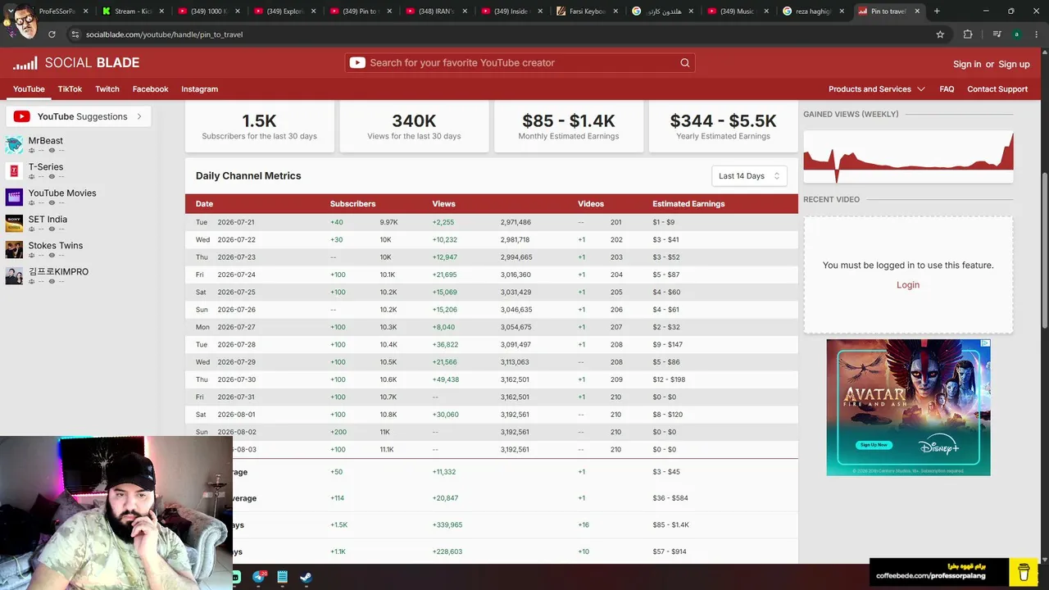Select the TikTok platform tab
The width and height of the screenshot is (1049, 590).
[x=70, y=89]
